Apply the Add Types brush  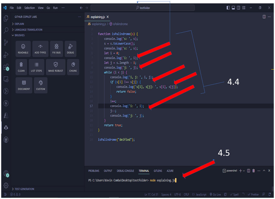pos(40,49)
